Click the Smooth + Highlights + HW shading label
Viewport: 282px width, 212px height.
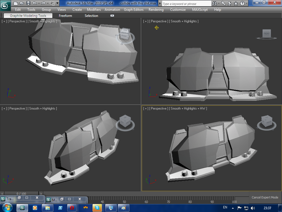188,108
